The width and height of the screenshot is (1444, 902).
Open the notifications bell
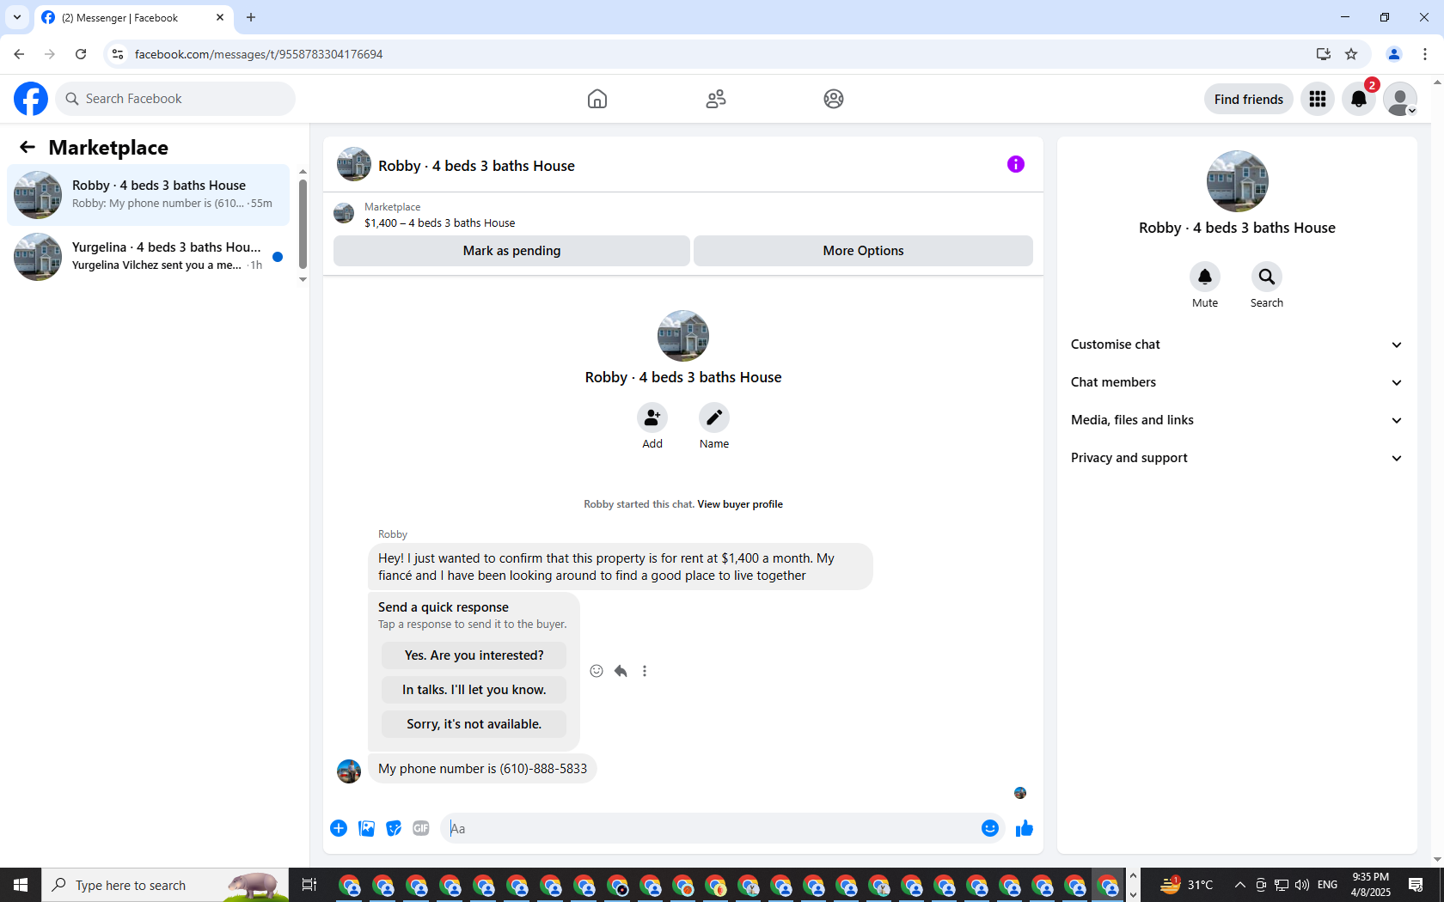coord(1359,99)
